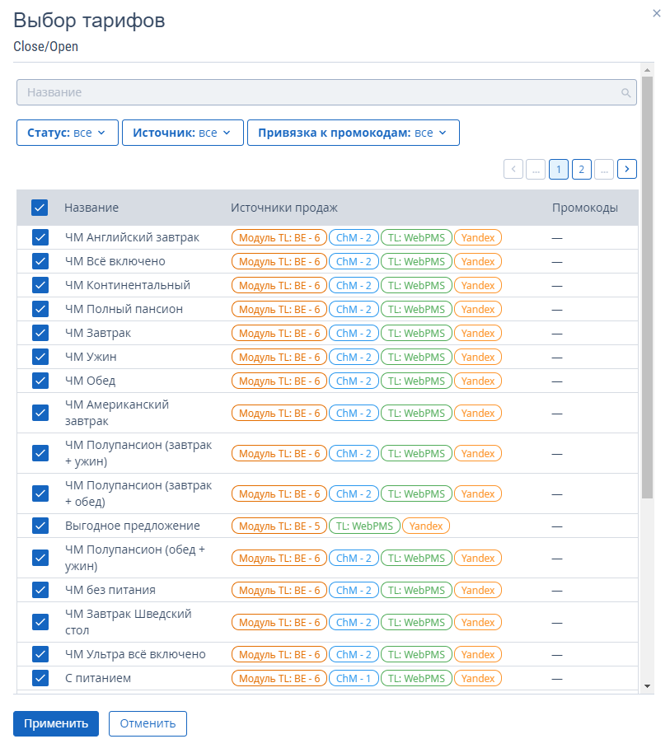Expand Привязка к промокодам dropdown
The width and height of the screenshot is (670, 753).
[x=353, y=133]
